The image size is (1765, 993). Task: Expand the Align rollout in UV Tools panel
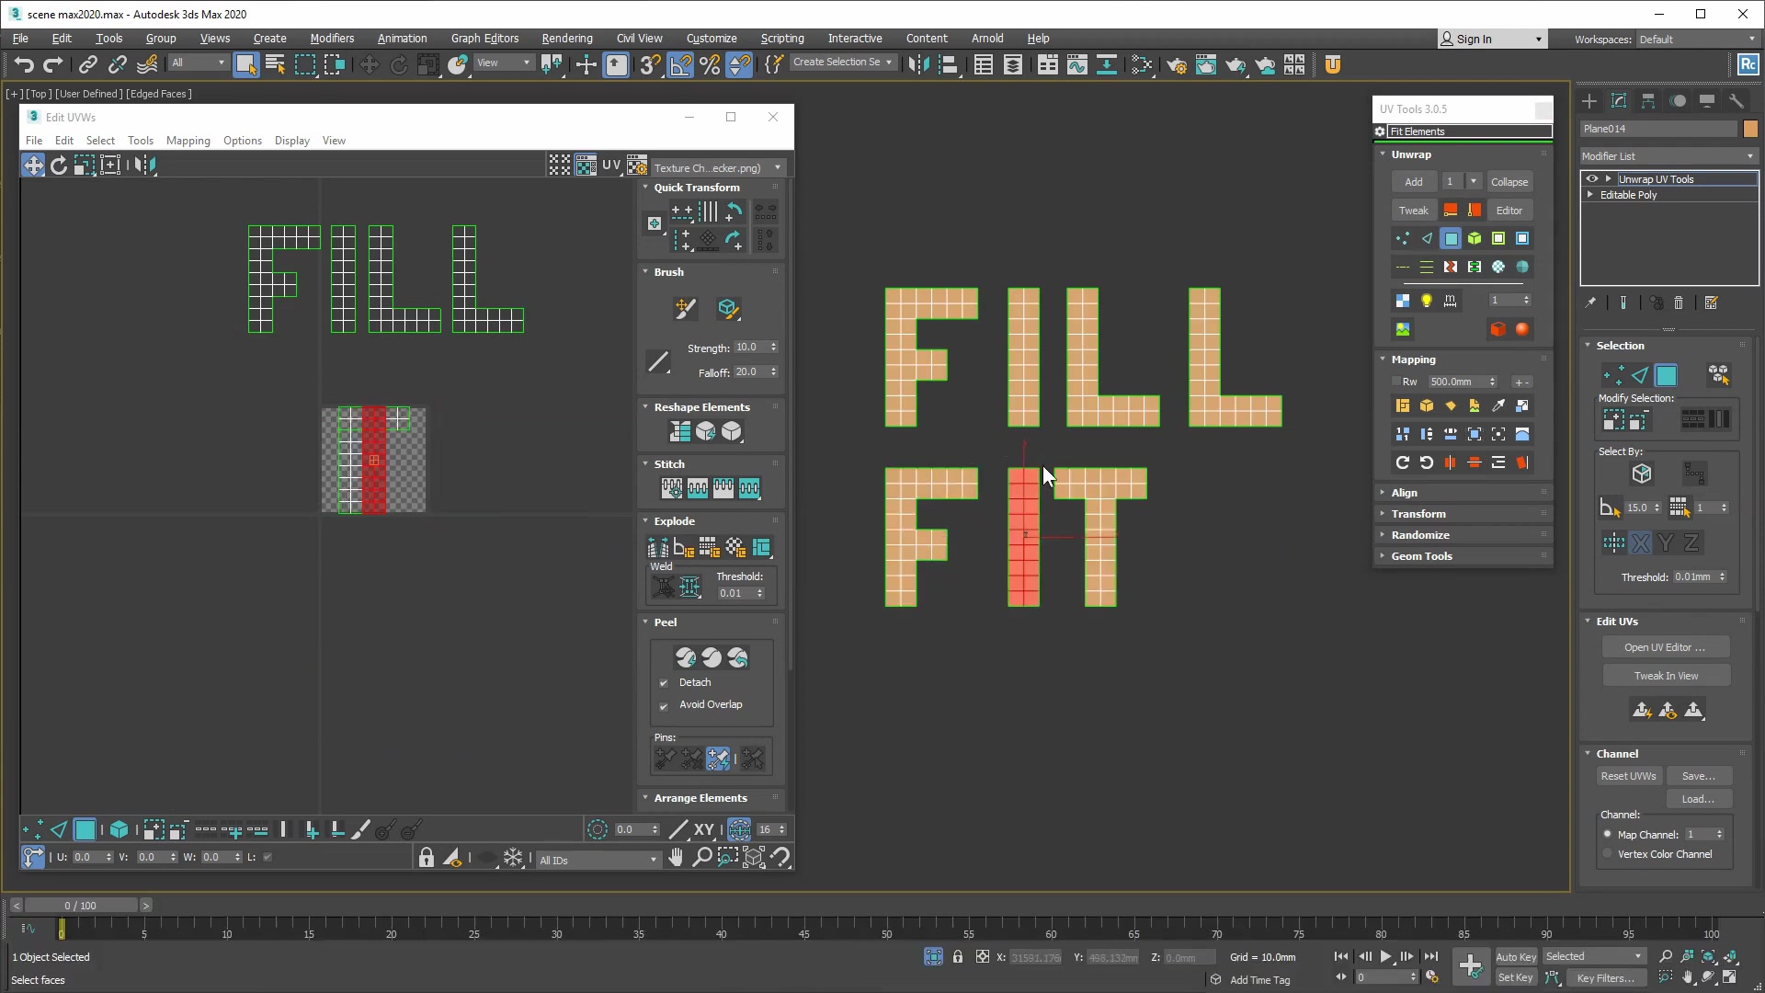(x=1403, y=493)
